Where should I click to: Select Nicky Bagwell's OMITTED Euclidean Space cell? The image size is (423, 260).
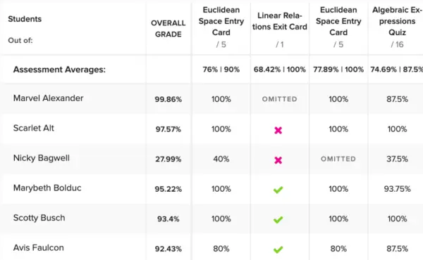338,159
